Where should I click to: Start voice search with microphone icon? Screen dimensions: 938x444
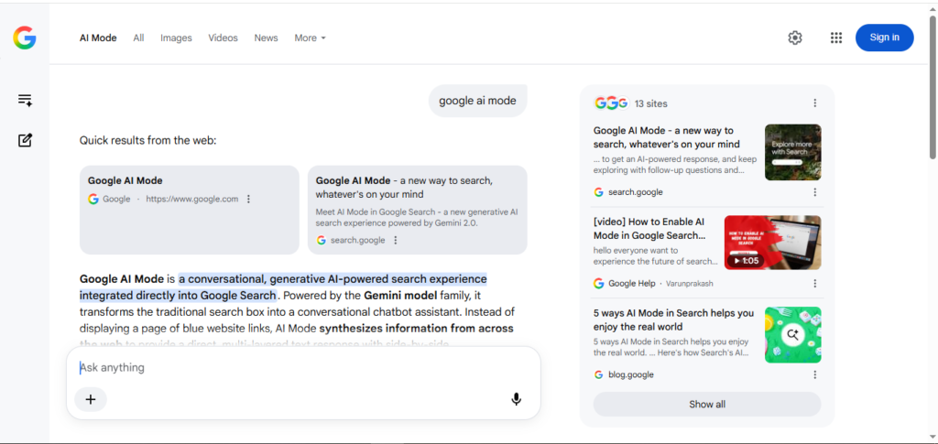[517, 399]
